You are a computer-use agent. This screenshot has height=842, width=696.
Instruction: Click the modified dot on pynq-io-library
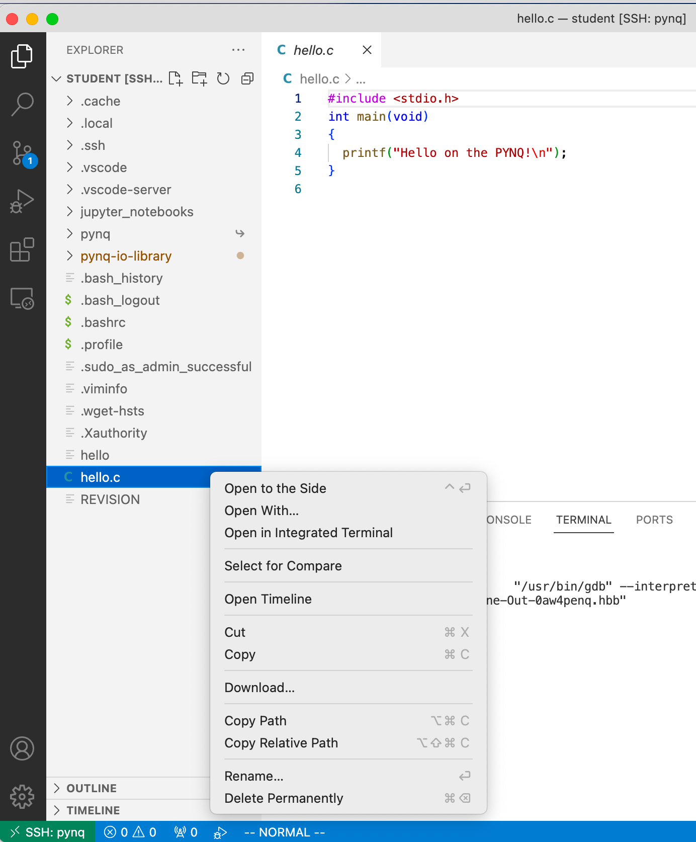click(x=240, y=256)
